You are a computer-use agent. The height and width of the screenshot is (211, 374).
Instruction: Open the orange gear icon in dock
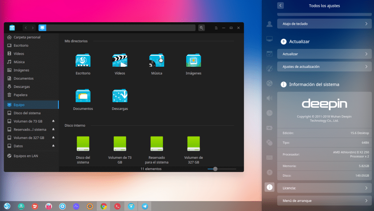(x=90, y=206)
